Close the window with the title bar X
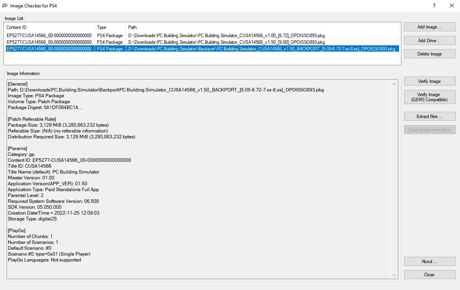 tap(452, 5)
